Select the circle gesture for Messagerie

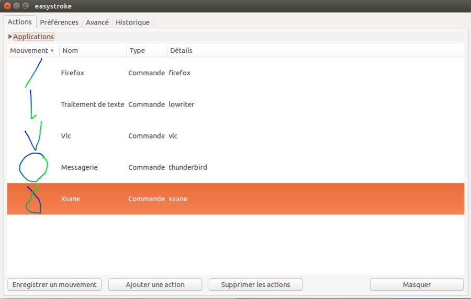33,167
